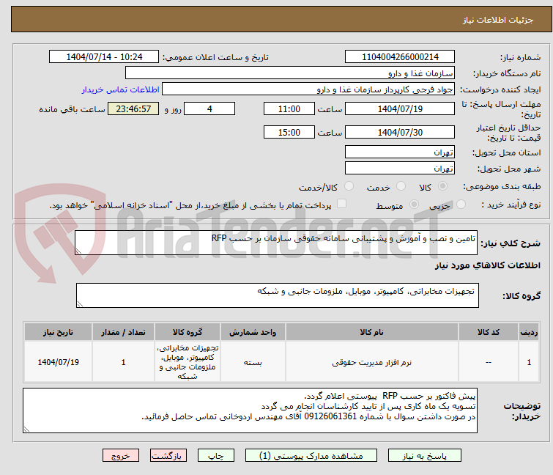The width and height of the screenshot is (553, 475).
Task: Click the نام کالا column header
Action: 372,332
